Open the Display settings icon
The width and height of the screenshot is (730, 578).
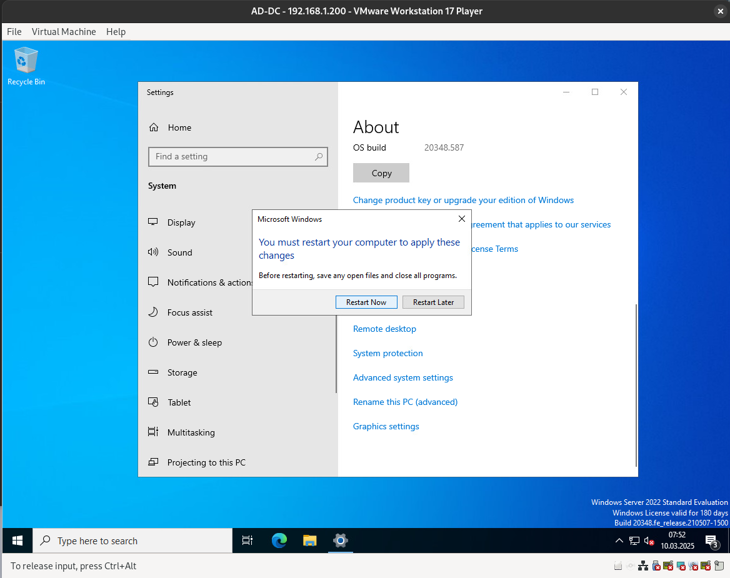click(x=153, y=222)
